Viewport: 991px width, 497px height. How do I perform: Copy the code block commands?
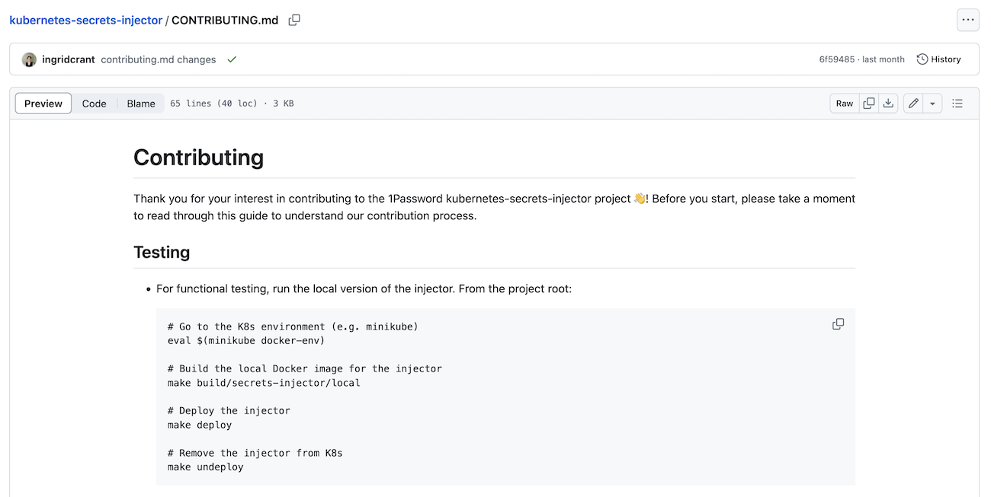[x=838, y=323]
